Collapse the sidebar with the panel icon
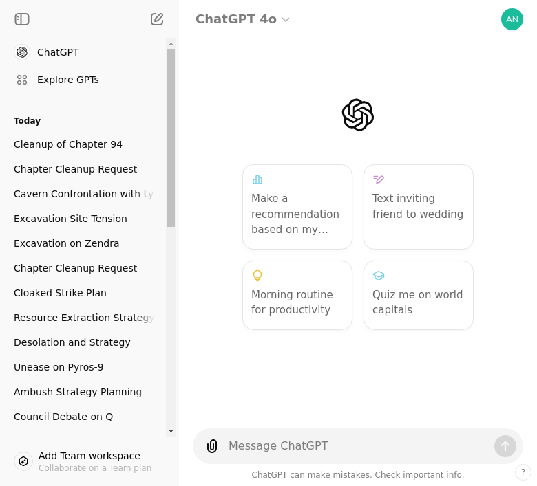537x486 pixels. [x=22, y=19]
